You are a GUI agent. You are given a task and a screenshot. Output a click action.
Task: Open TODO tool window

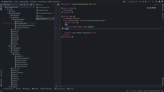click(18, 89)
